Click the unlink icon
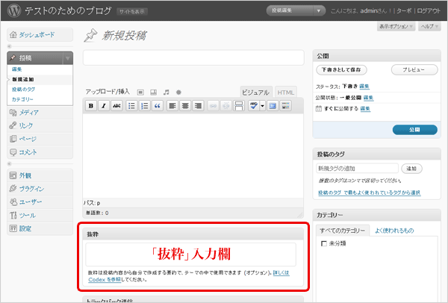 click(x=225, y=106)
